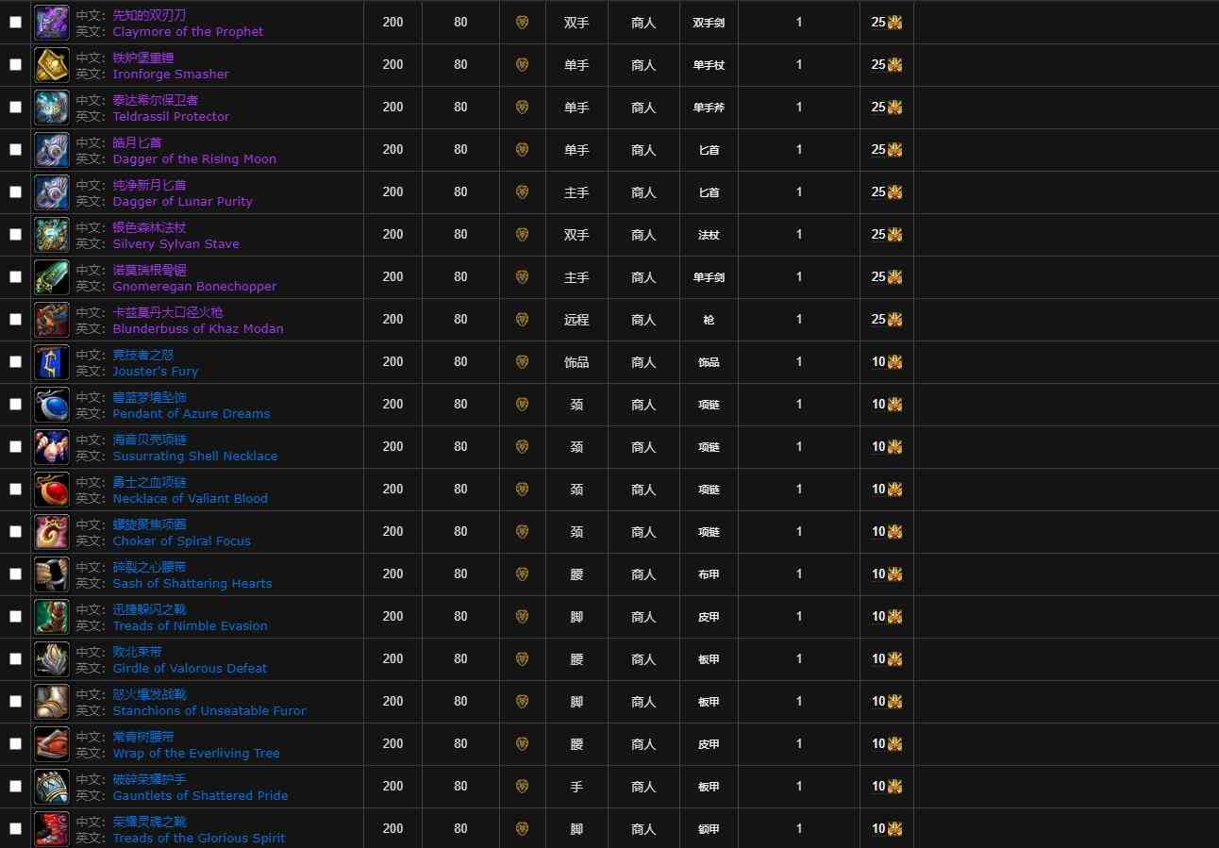The image size is (1219, 848).
Task: Tick the Girdle of Valorous Defeat checkbox
Action: click(15, 659)
